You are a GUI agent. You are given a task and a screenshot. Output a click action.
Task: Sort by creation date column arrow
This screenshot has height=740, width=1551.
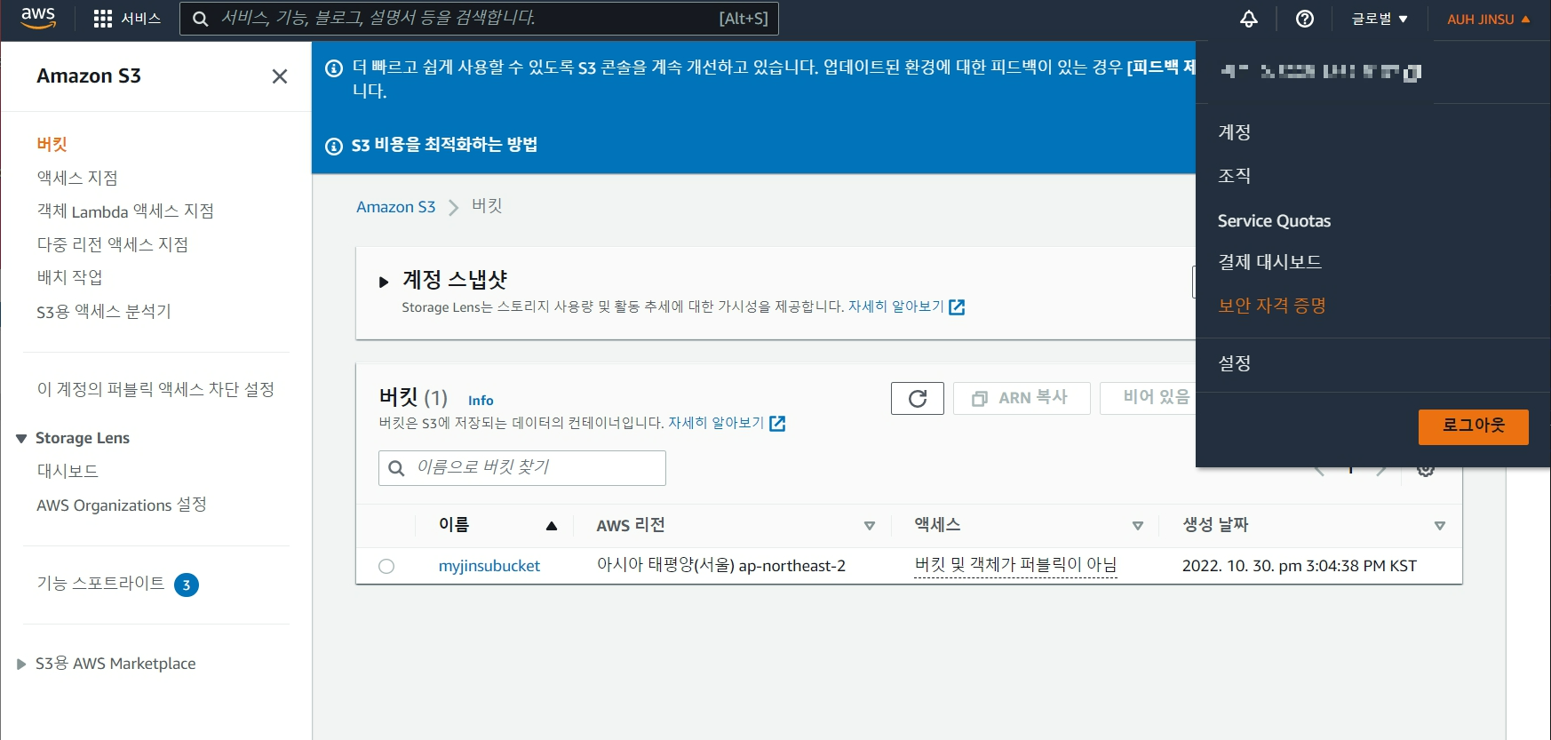(x=1440, y=526)
